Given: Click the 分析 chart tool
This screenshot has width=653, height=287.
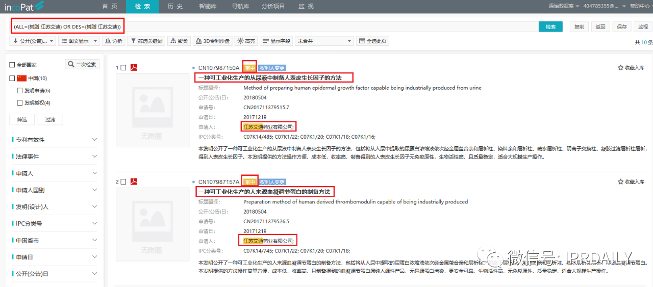Looking at the screenshot, I should click(x=114, y=41).
